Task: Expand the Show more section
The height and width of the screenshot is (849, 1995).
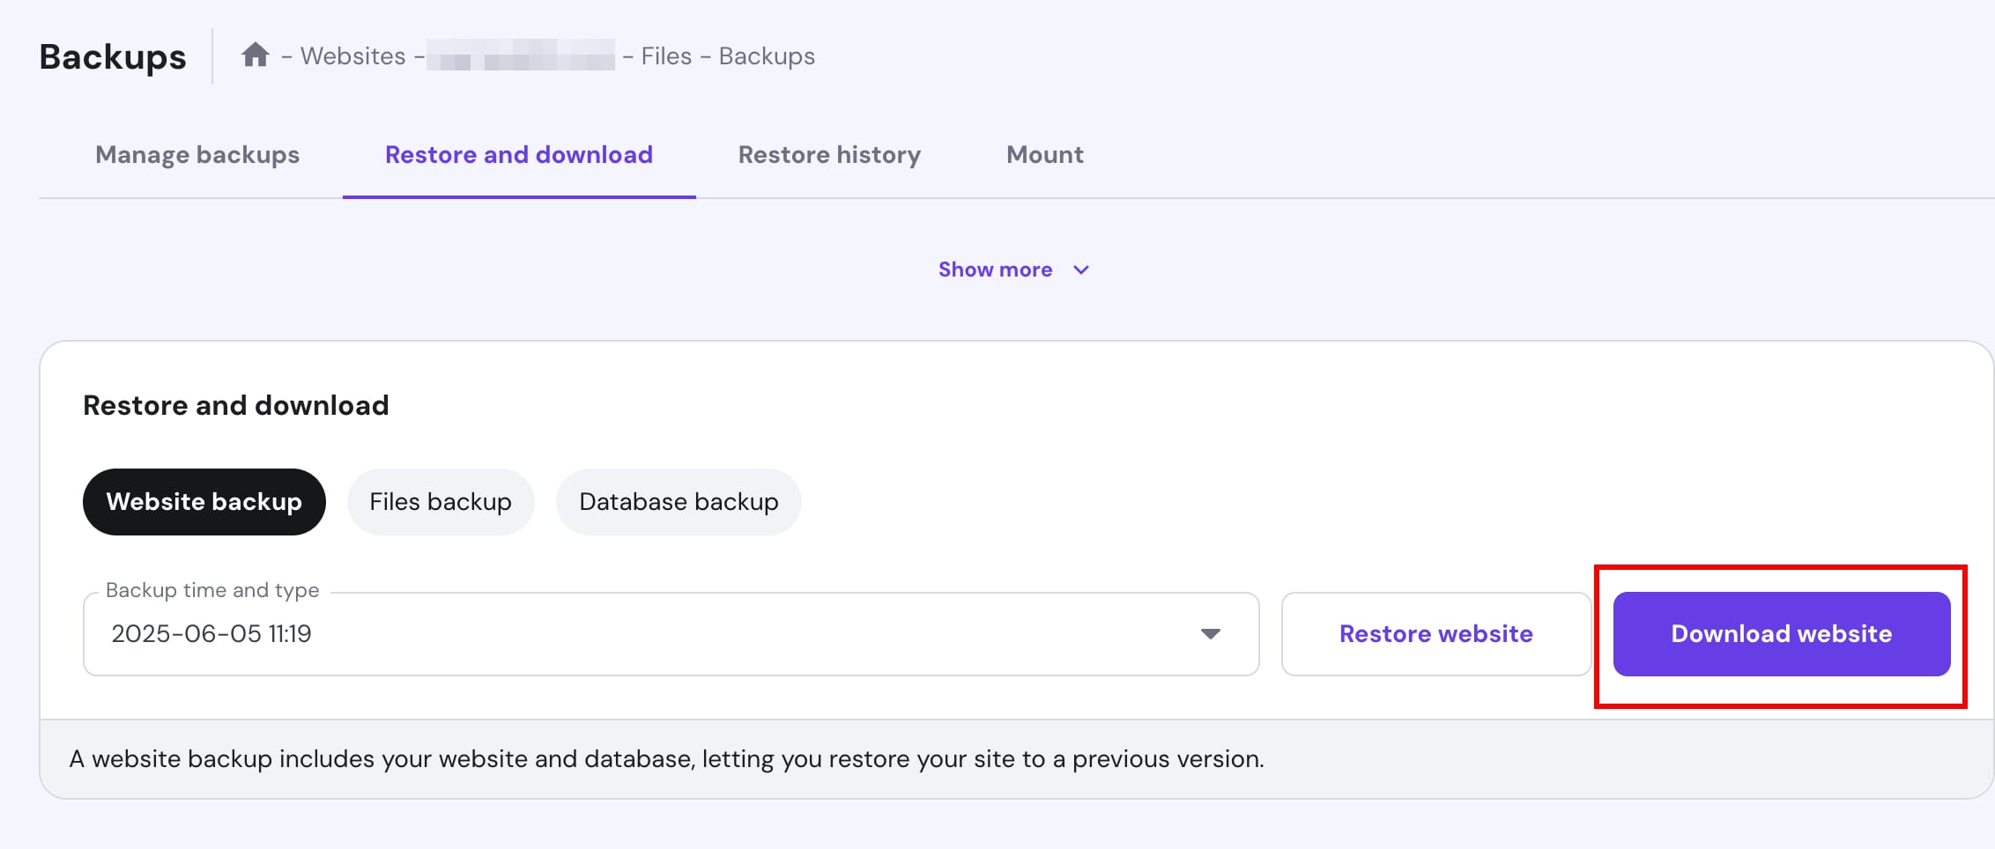Action: pos(995,270)
